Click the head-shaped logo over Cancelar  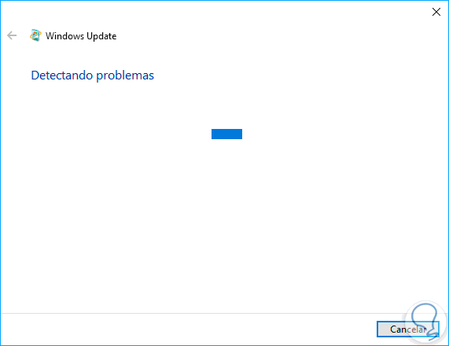coord(425,321)
